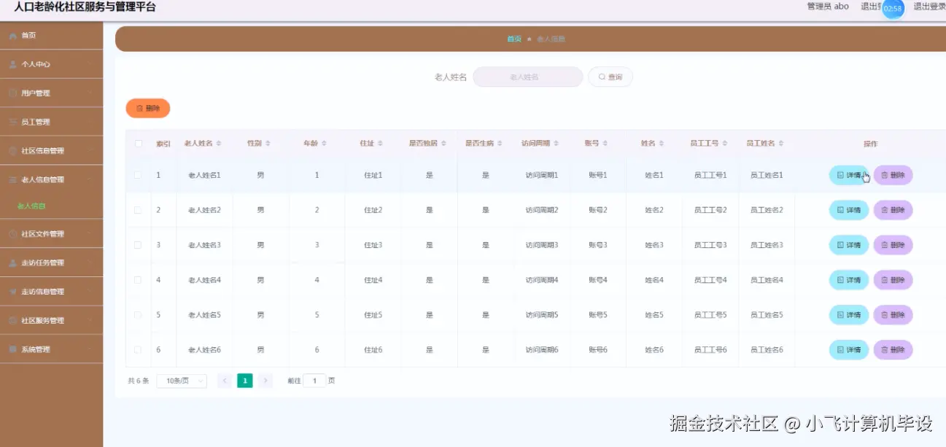Image resolution: width=946 pixels, height=447 pixels.
Task: Expand chevron on 用户管理 sidebar row
Action: click(90, 93)
